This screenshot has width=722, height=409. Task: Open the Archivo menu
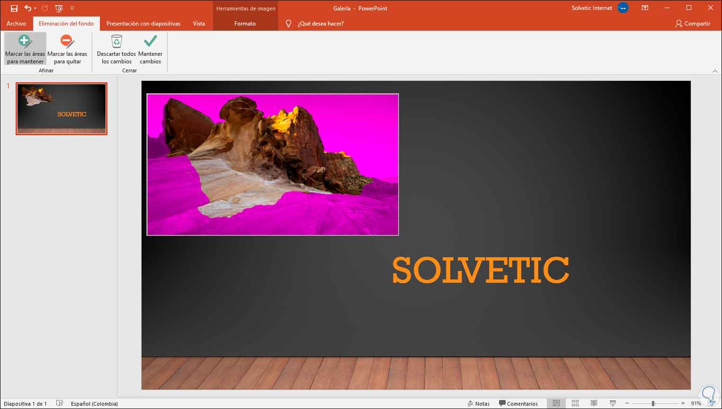tap(16, 23)
